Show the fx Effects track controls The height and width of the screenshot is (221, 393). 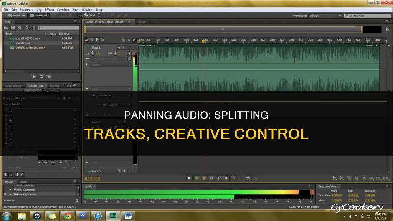[x=92, y=40]
